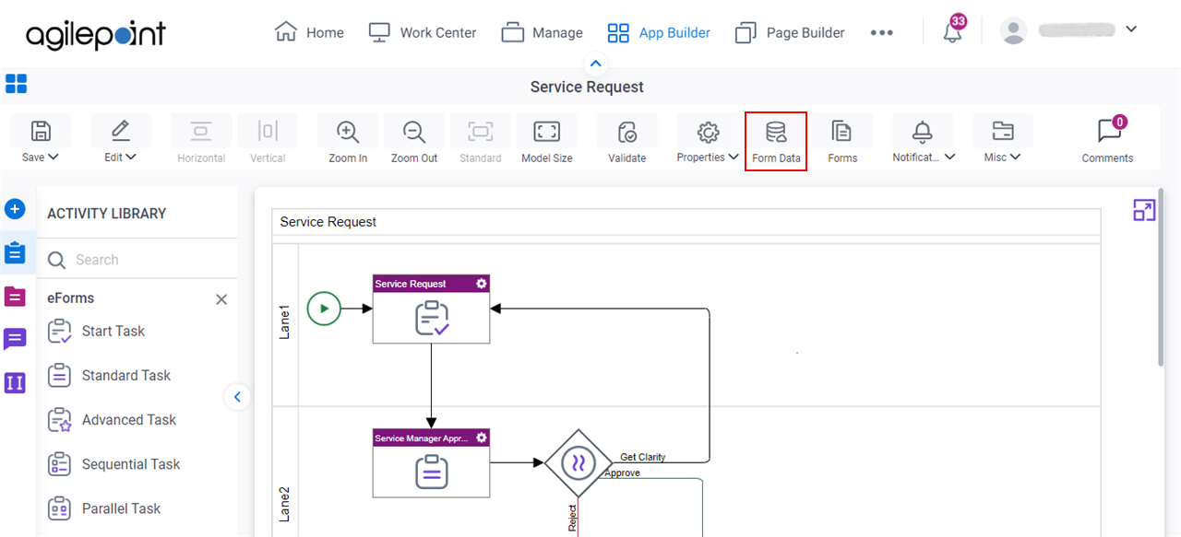This screenshot has width=1181, height=537.
Task: Open Form Data
Action: (776, 140)
